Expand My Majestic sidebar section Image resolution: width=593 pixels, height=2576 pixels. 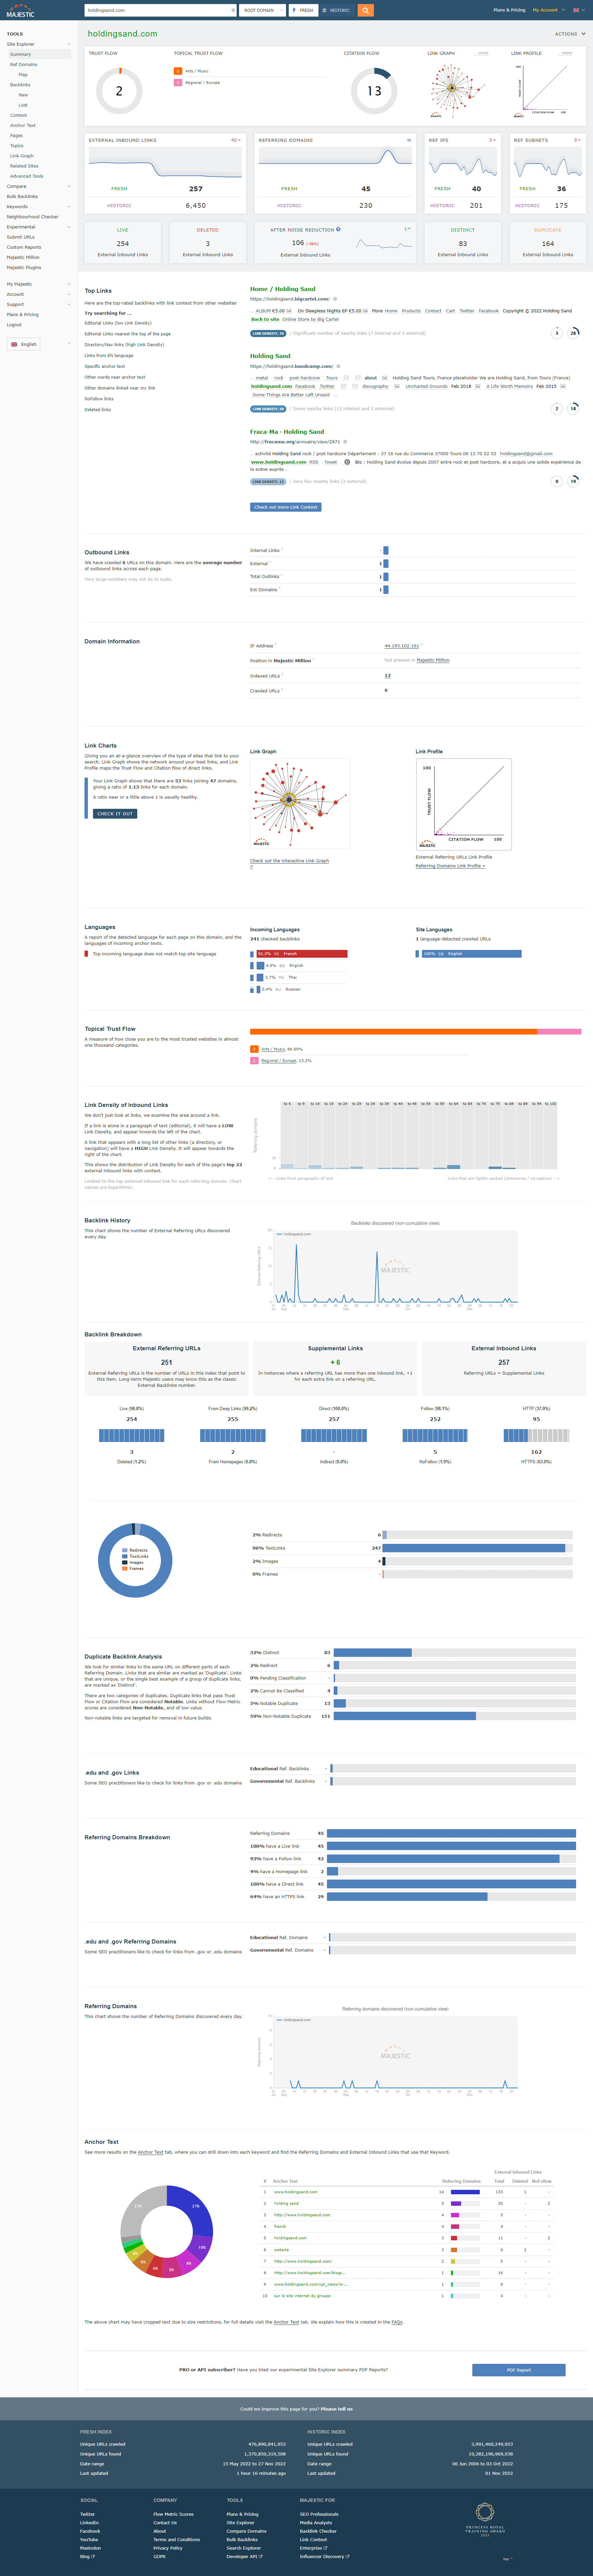click(69, 284)
